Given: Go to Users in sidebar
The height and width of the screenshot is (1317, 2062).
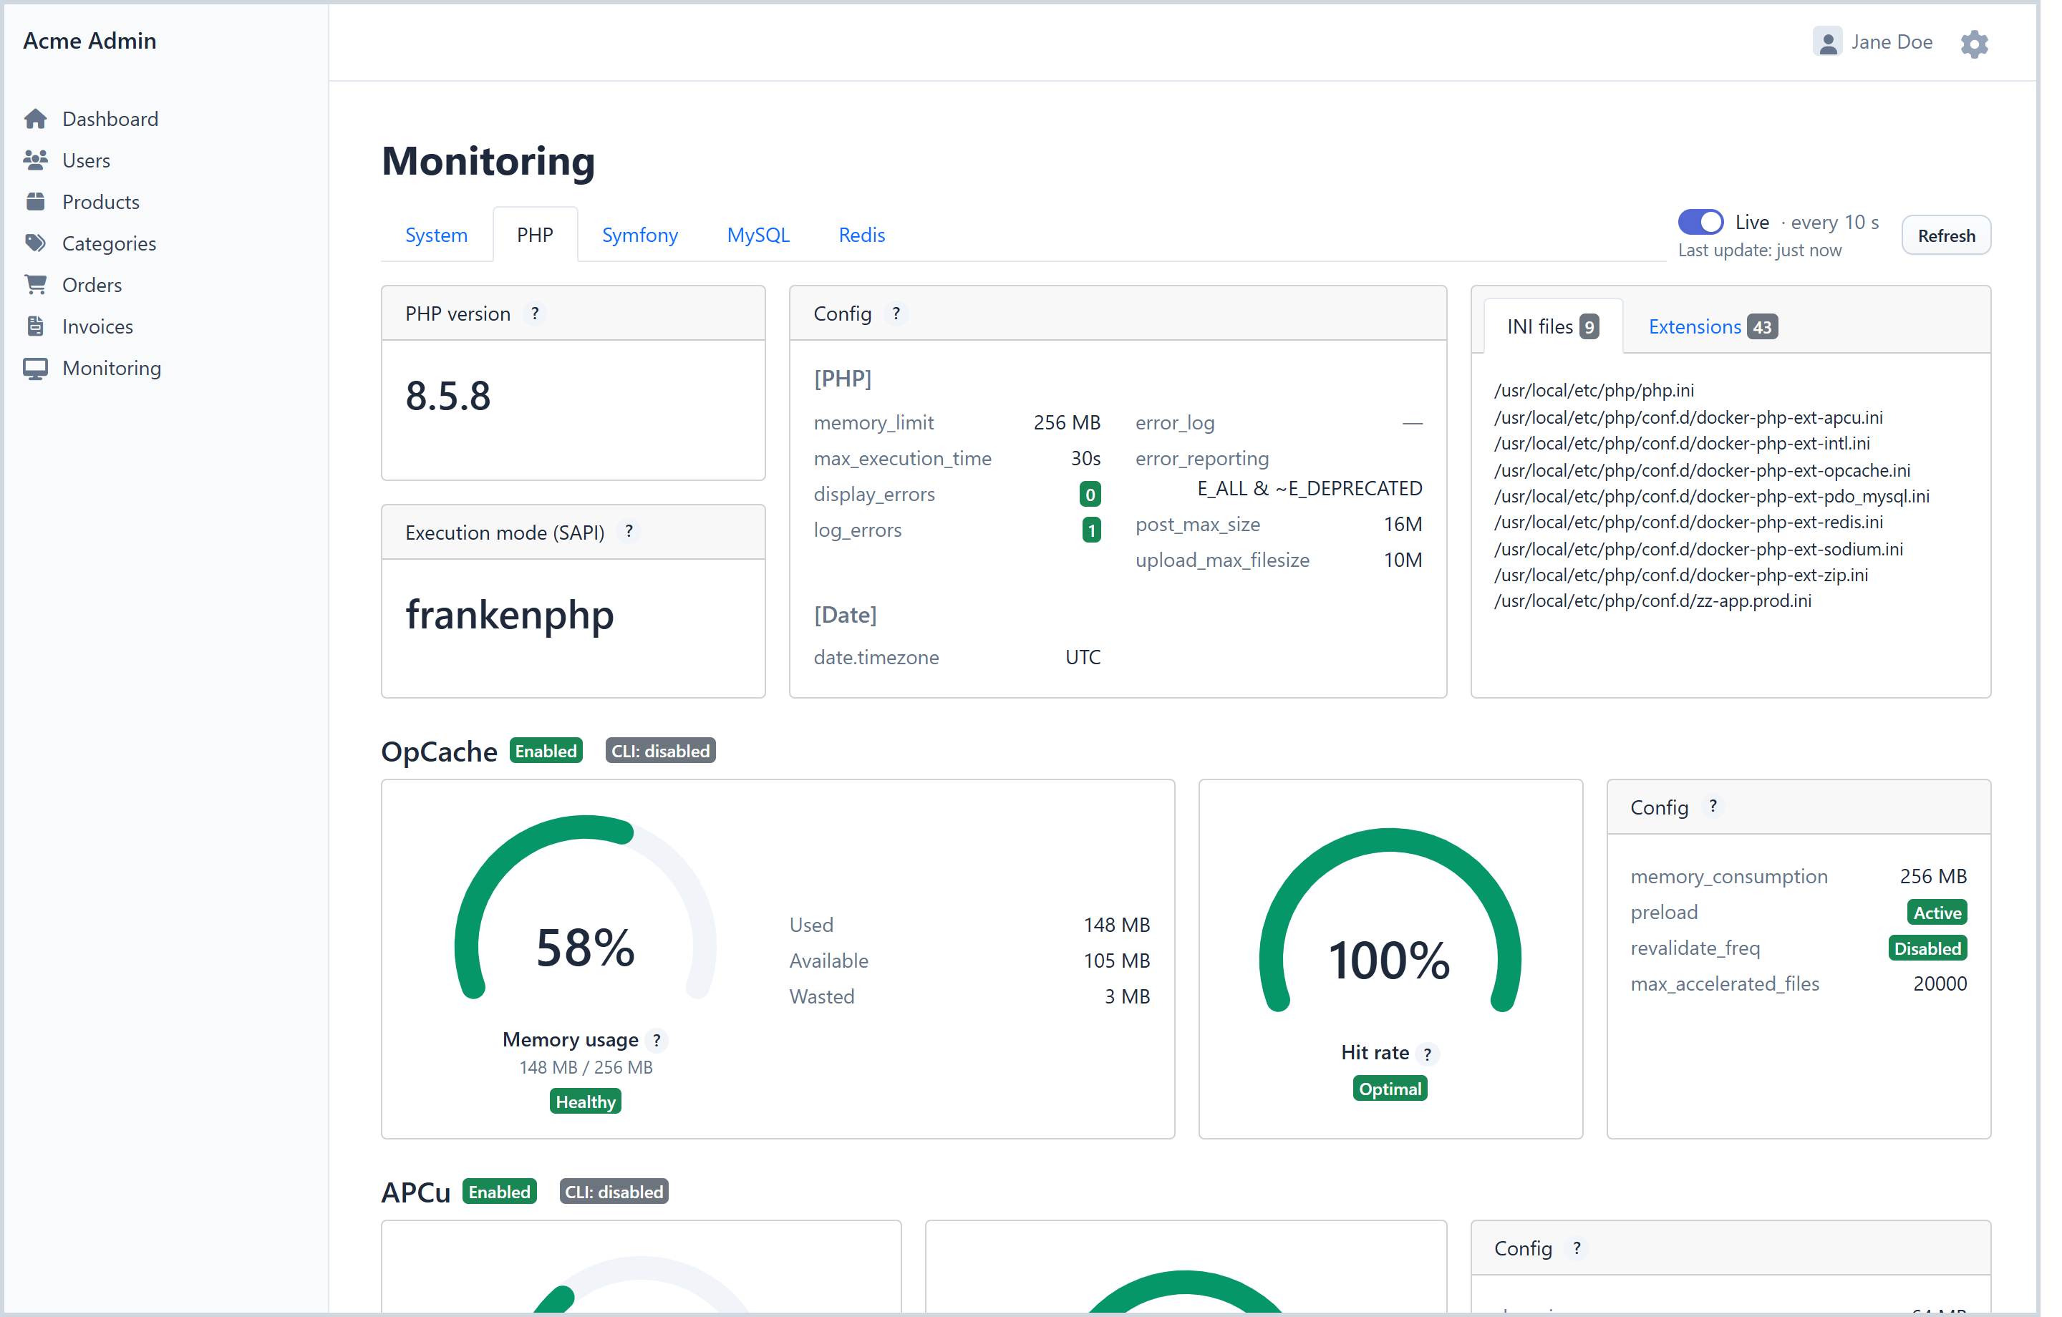Looking at the screenshot, I should (87, 160).
